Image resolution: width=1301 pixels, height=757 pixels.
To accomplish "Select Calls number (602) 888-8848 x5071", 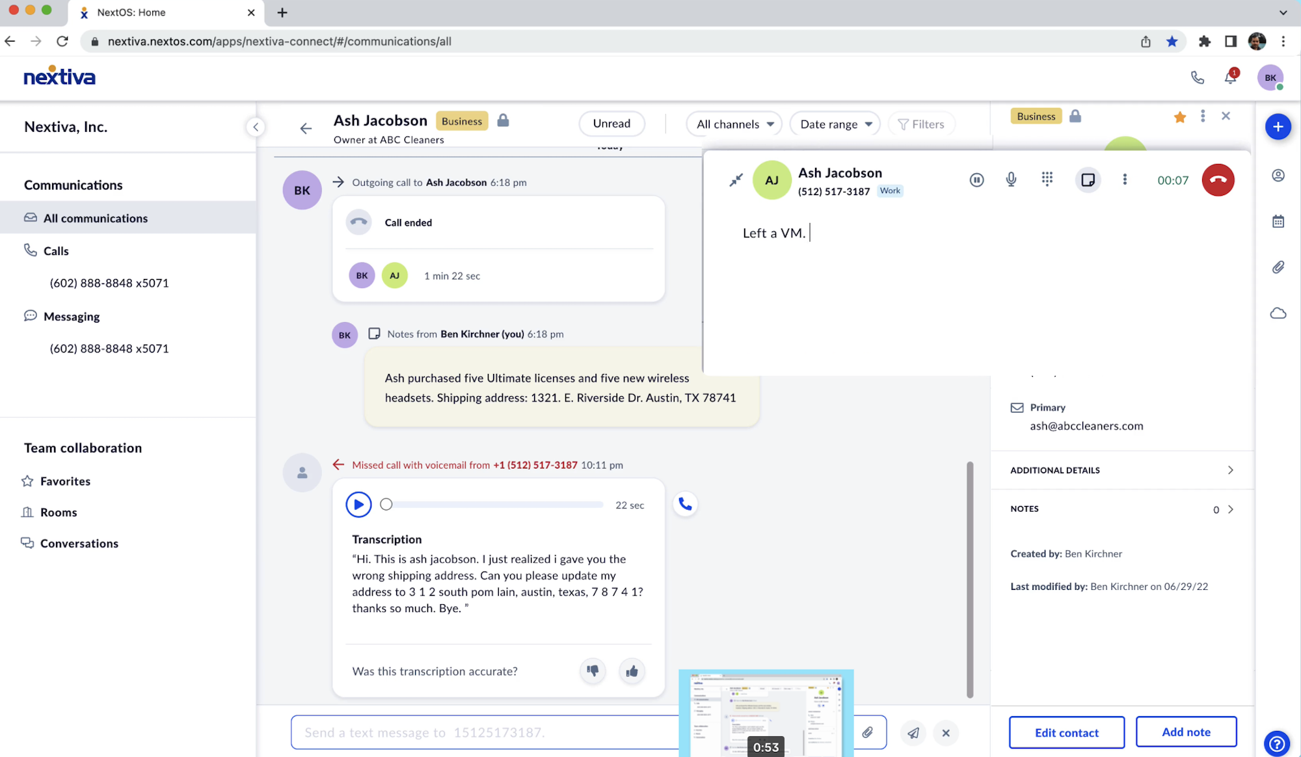I will coord(109,283).
